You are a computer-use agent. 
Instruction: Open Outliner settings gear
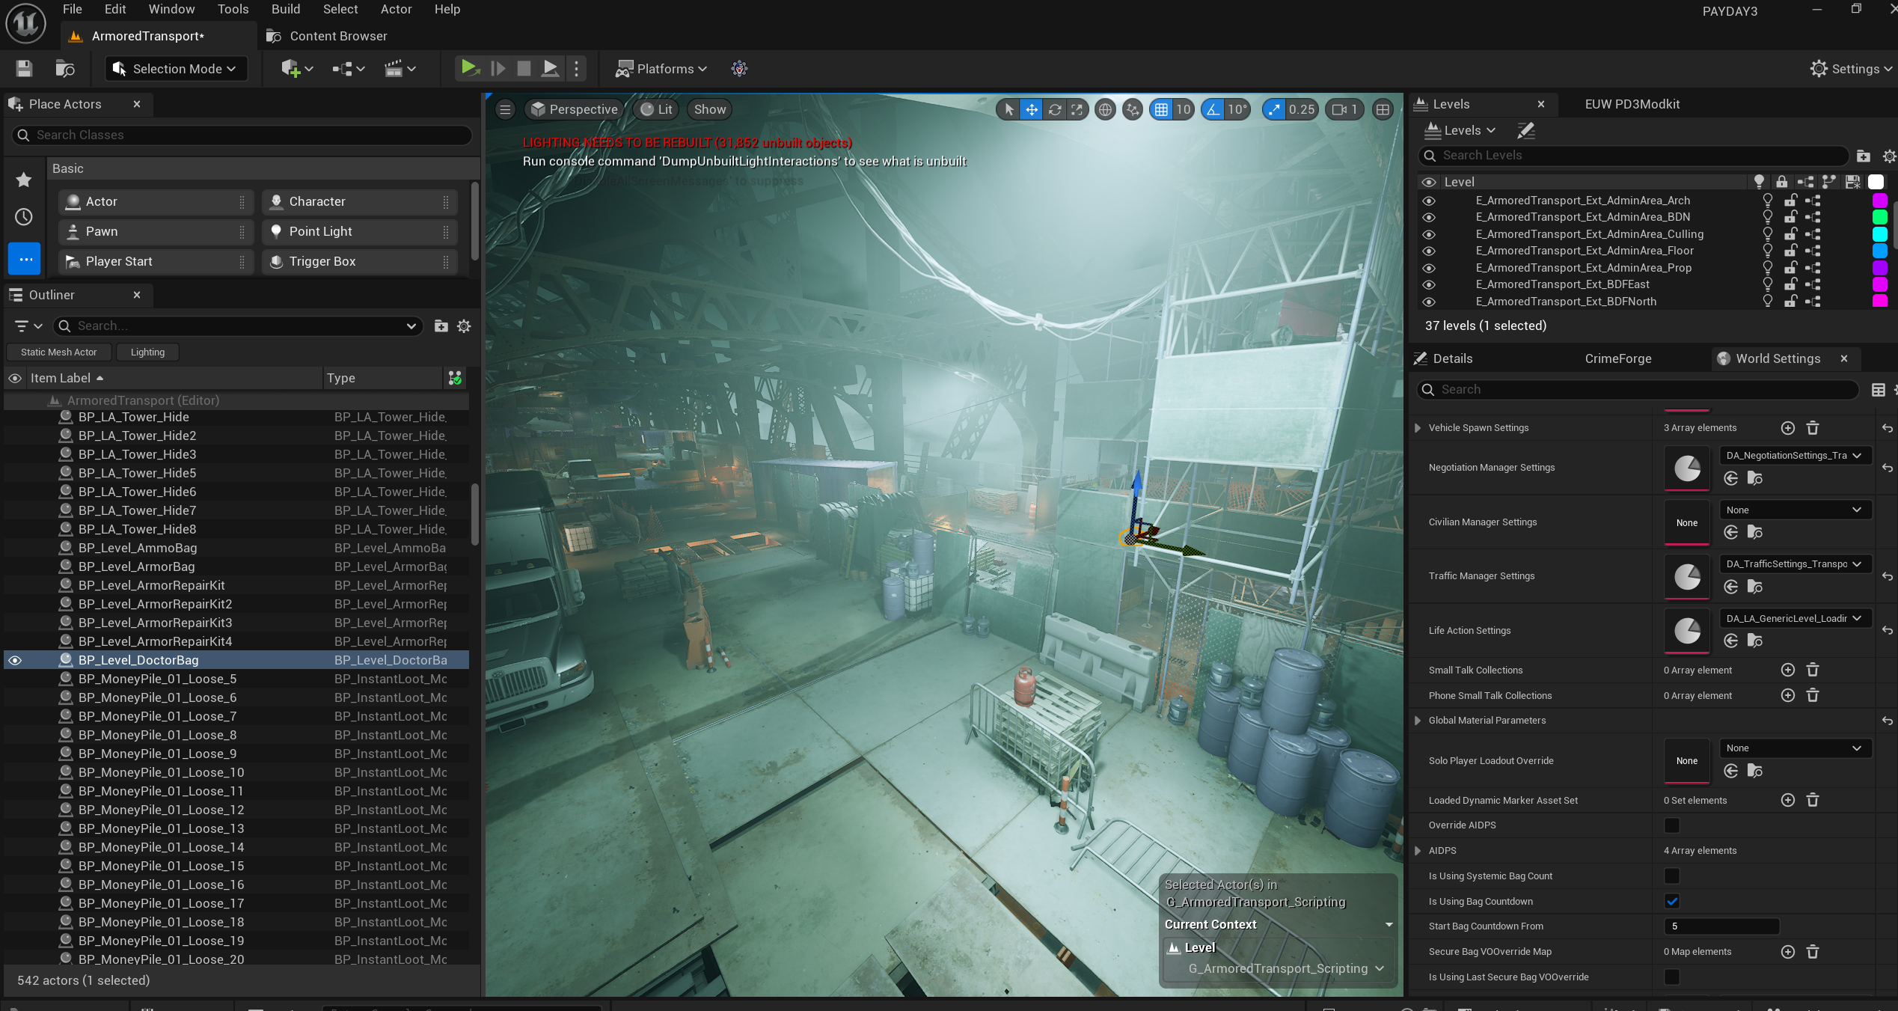tap(464, 326)
